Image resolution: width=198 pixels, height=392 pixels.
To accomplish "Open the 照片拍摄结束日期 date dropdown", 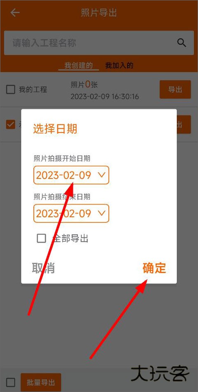I will tap(71, 213).
